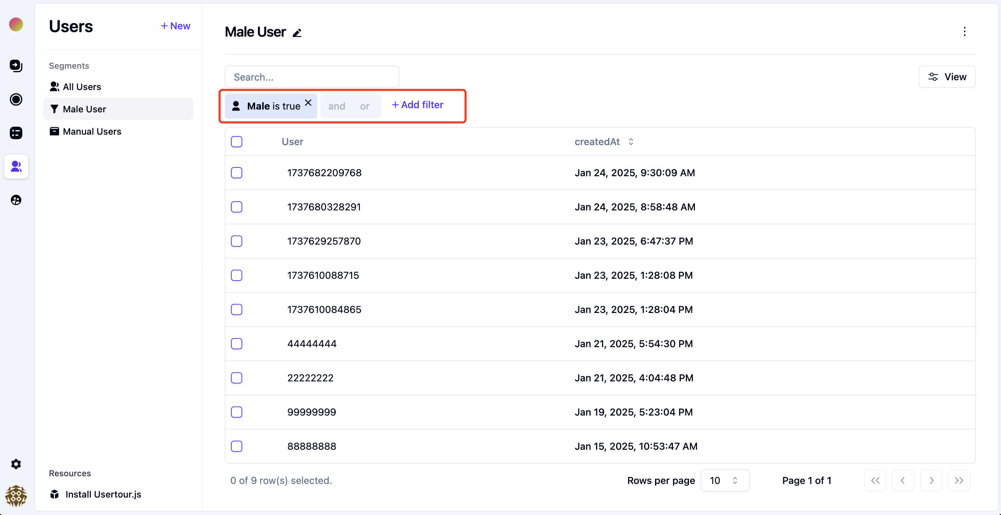Screen dimensions: 1001x515
Task: Click the circular launcher icon in sidebar
Action: click(16, 99)
